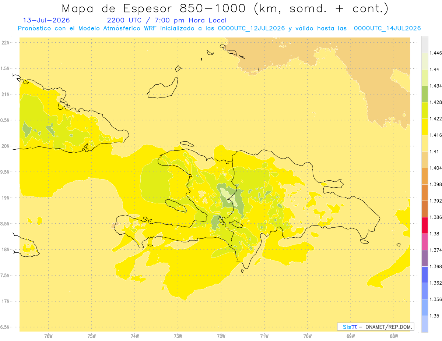This screenshot has height=341, width=442.
Task: Click the colorbar label '1.356'
Action: pos(435,299)
